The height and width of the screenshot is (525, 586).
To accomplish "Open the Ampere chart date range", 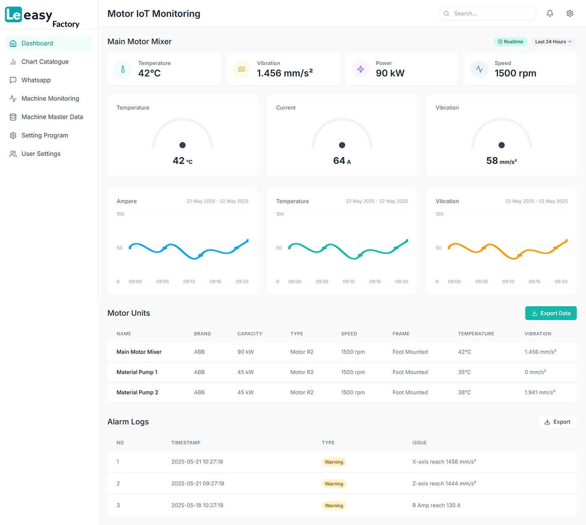I will tap(217, 201).
